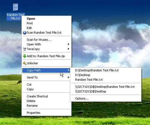Copy UNC path \\32CT1D1\D$\Desktop\Random Test File.txt
The image size is (150, 125).
[x=106, y=87]
